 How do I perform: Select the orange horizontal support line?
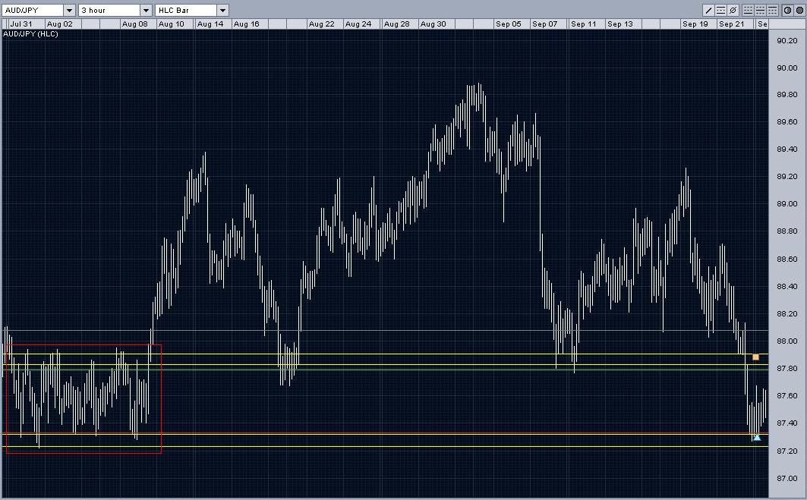[x=380, y=434]
